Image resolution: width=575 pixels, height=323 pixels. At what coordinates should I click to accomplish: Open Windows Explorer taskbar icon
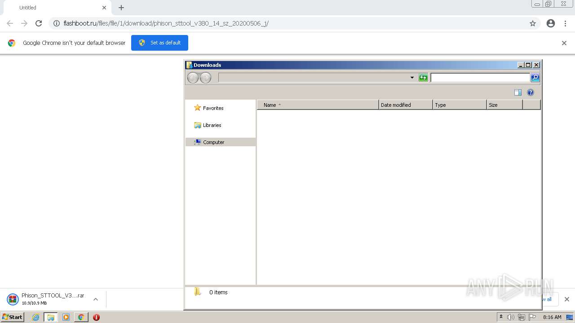tap(51, 317)
